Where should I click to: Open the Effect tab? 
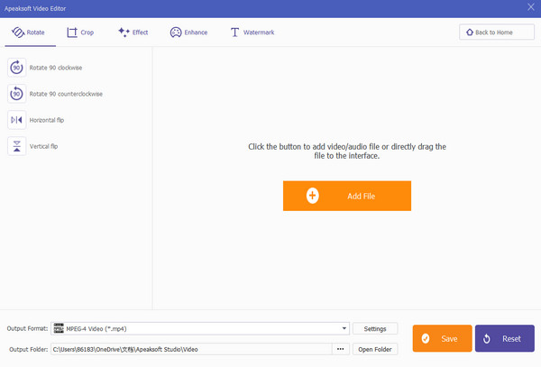(x=133, y=32)
